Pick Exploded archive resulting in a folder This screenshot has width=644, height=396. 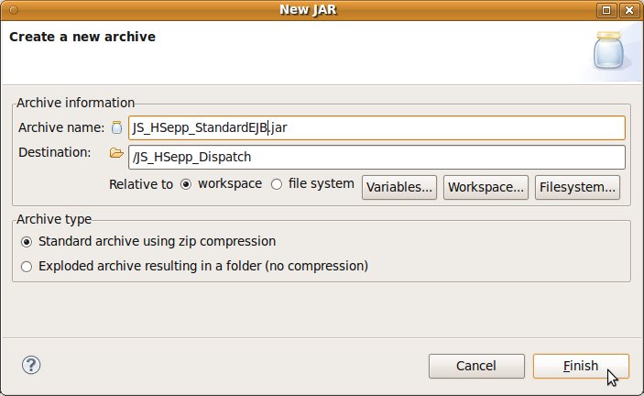pos(27,267)
